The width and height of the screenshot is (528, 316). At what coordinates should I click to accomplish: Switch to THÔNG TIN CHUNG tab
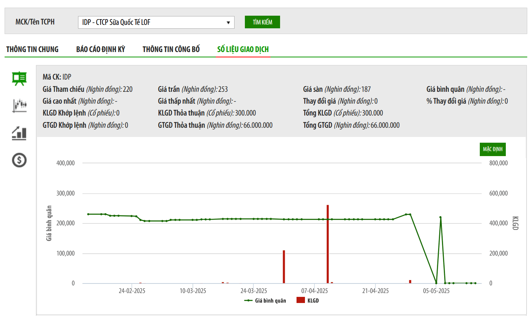coord(33,49)
